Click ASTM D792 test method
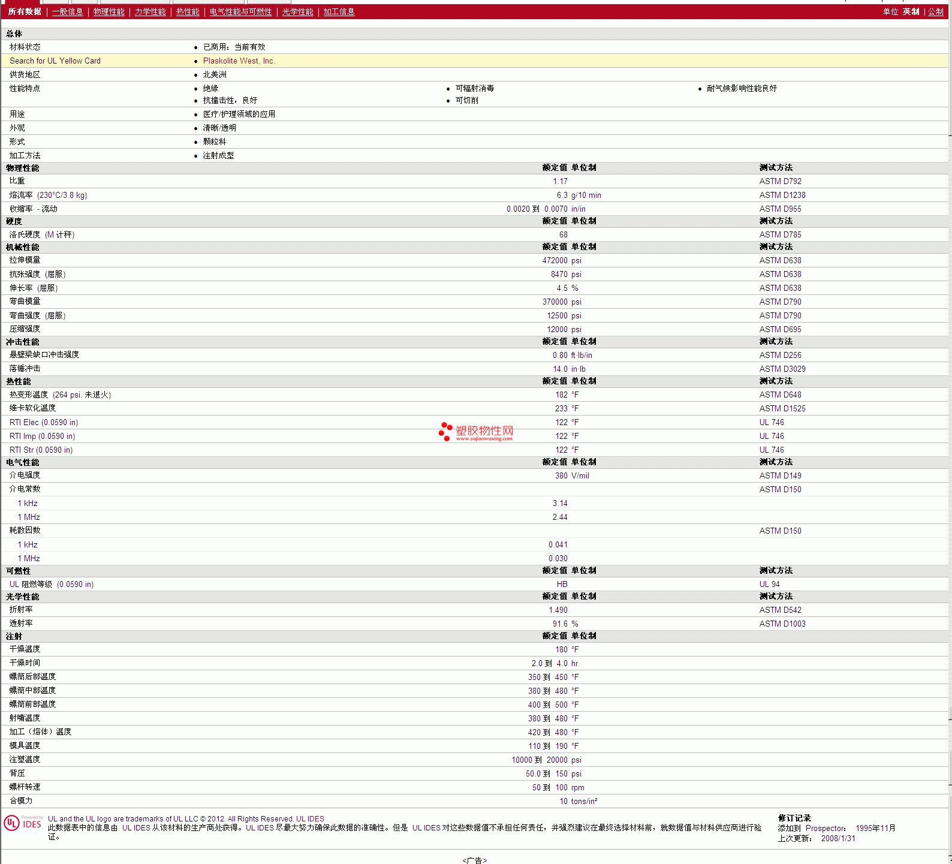This screenshot has width=952, height=864. [x=781, y=181]
